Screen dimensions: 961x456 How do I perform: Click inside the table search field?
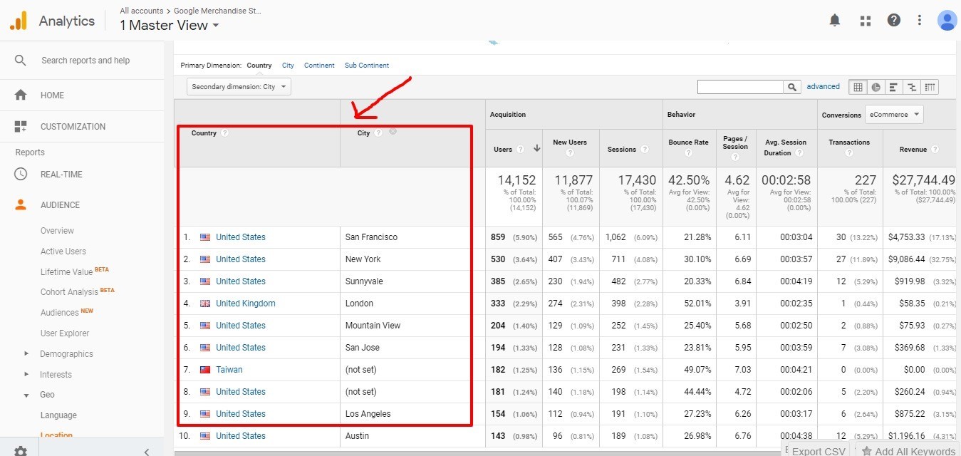pyautogui.click(x=740, y=87)
